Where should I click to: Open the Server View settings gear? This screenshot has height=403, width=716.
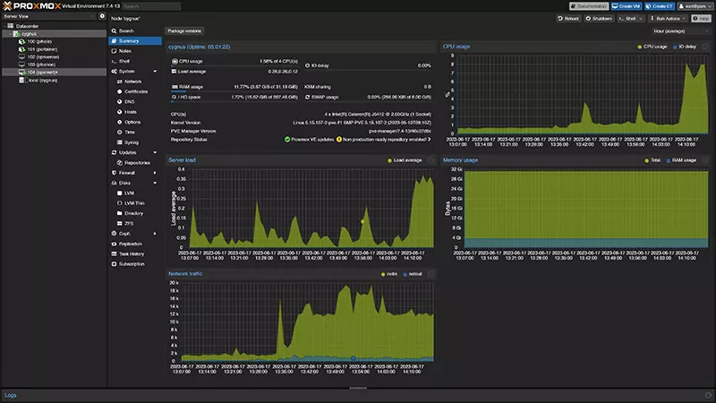pyautogui.click(x=102, y=16)
